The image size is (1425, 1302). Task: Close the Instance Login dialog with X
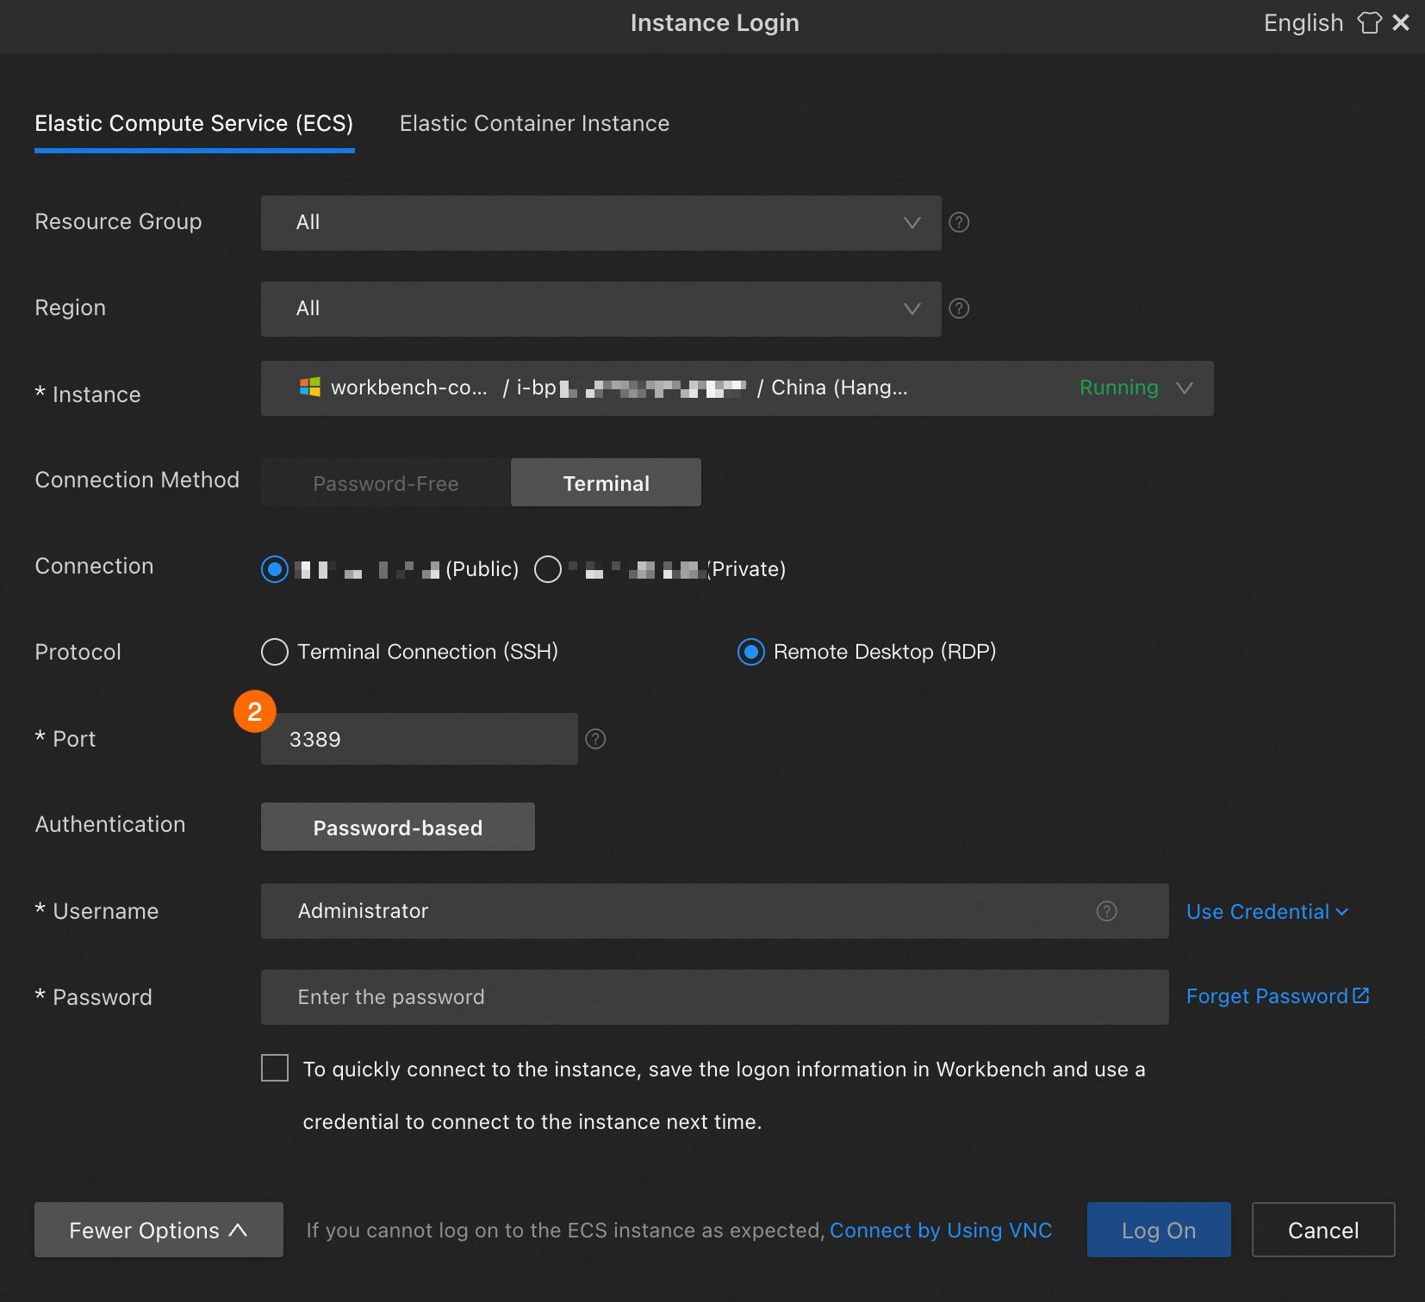tap(1402, 23)
